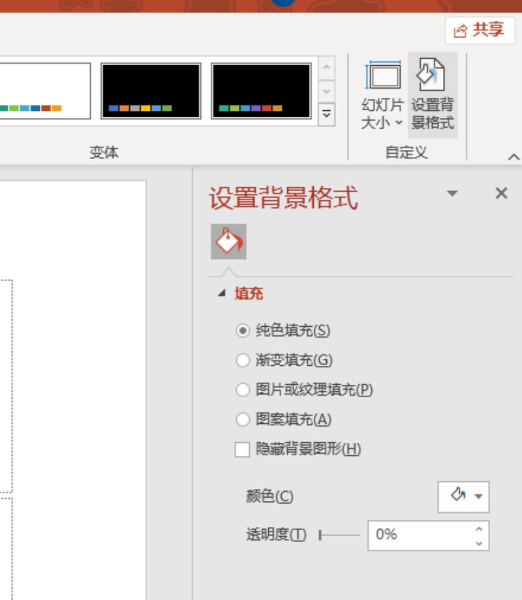Select black variant with teal-green palette

(261, 91)
